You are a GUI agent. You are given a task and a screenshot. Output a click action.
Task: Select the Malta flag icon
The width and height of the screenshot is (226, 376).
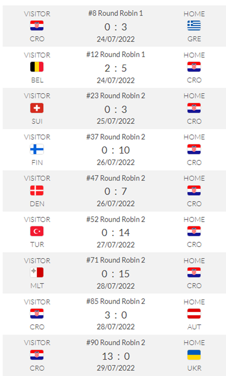pyautogui.click(x=37, y=273)
